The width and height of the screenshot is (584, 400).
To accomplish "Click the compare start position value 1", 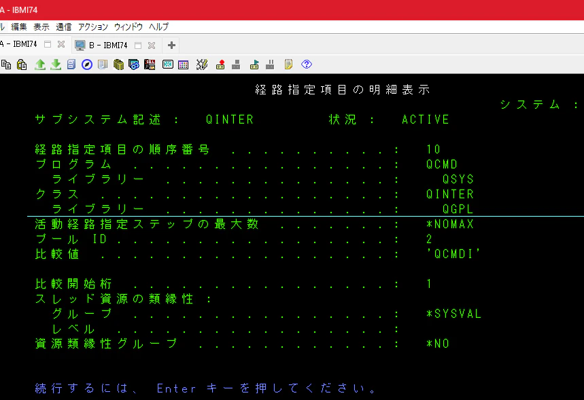I will [x=430, y=284].
